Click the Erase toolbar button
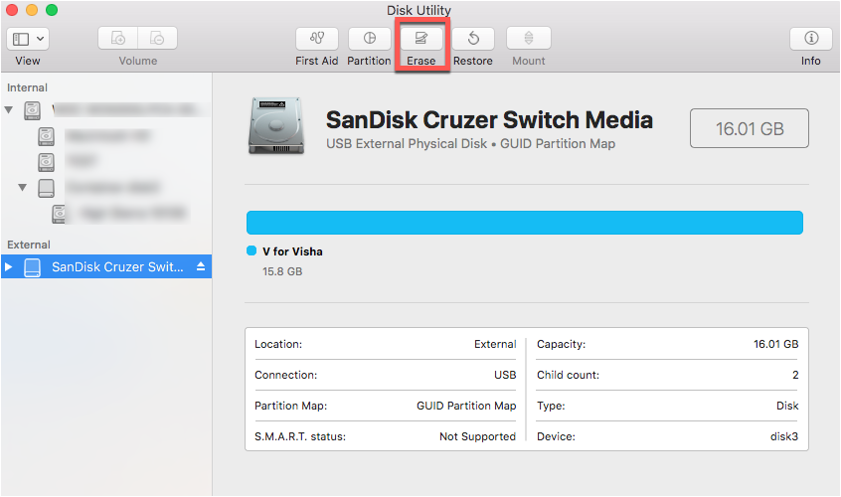Screen dimensions: 841x497 (421, 38)
